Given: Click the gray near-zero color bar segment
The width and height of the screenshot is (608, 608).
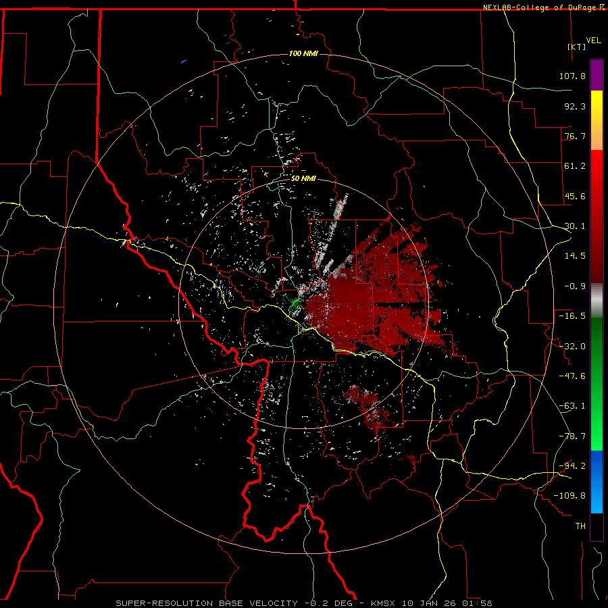Looking at the screenshot, I should [597, 301].
